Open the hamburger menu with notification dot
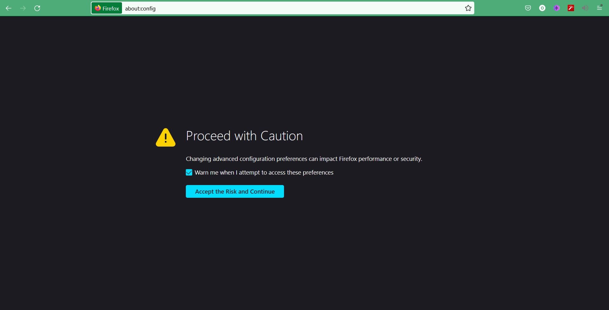The width and height of the screenshot is (609, 310). tap(599, 8)
